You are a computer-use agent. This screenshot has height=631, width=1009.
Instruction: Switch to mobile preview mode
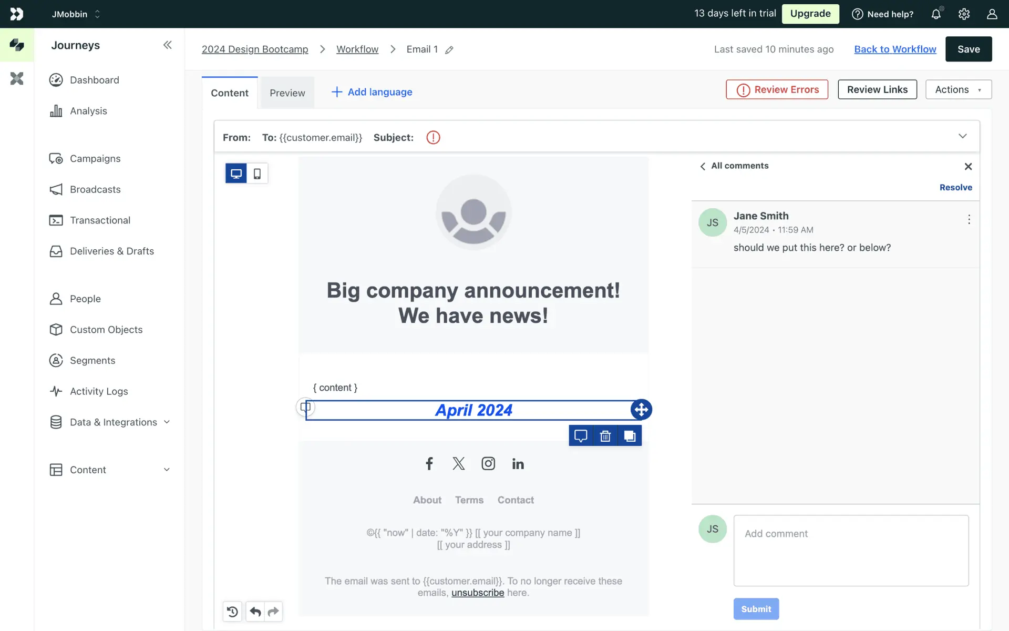tap(258, 173)
